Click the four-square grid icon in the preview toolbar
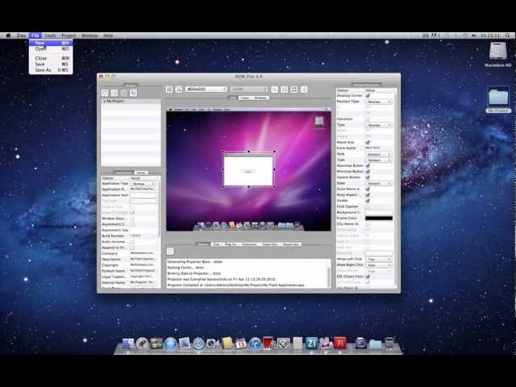 tap(293, 89)
